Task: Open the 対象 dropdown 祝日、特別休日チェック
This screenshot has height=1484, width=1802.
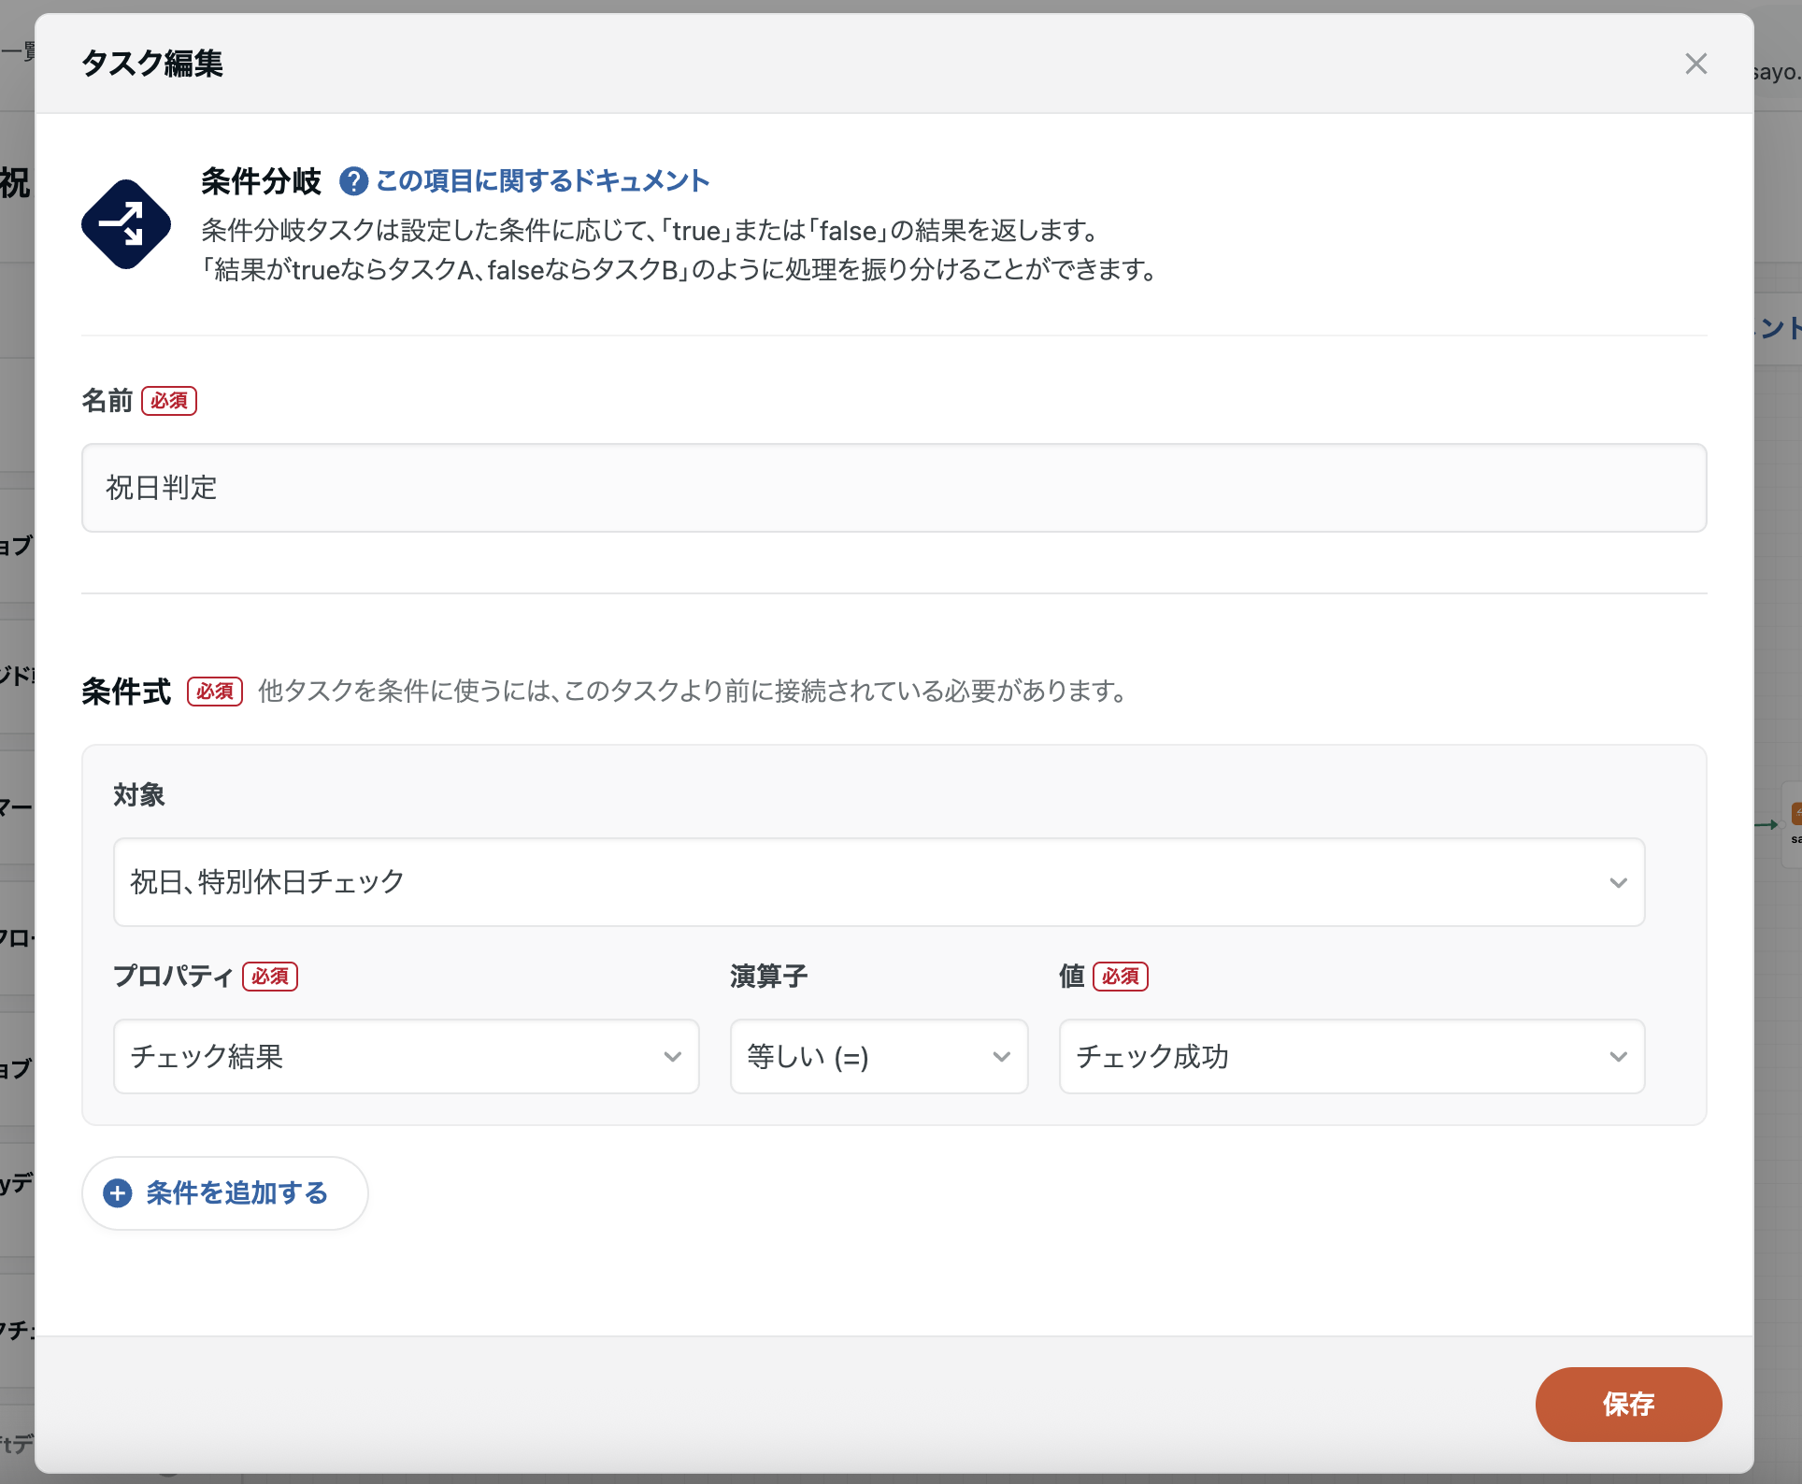Action: pyautogui.click(x=879, y=882)
